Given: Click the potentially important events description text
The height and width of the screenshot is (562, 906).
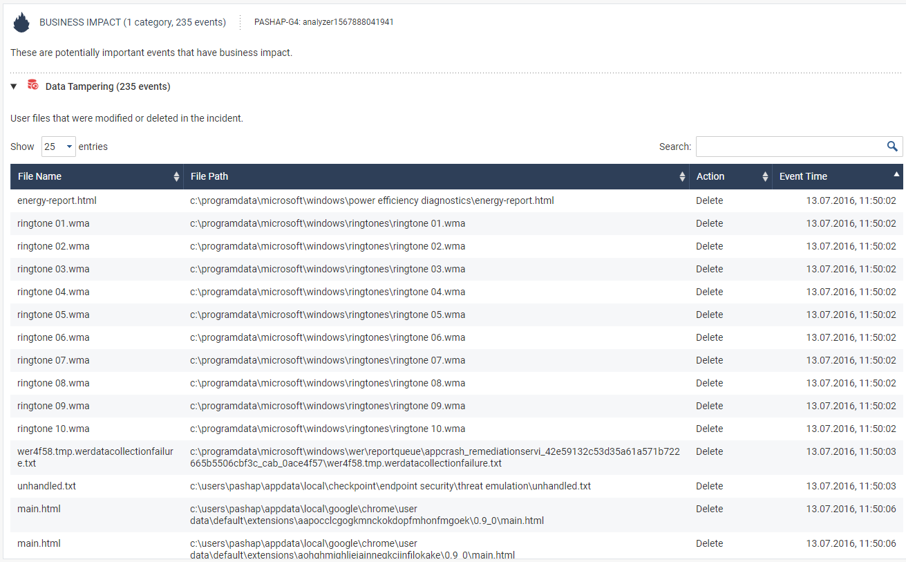Looking at the screenshot, I should (151, 53).
